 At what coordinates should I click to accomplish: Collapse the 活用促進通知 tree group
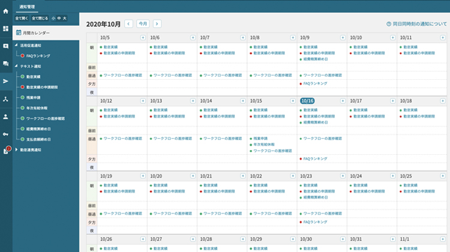(16, 45)
